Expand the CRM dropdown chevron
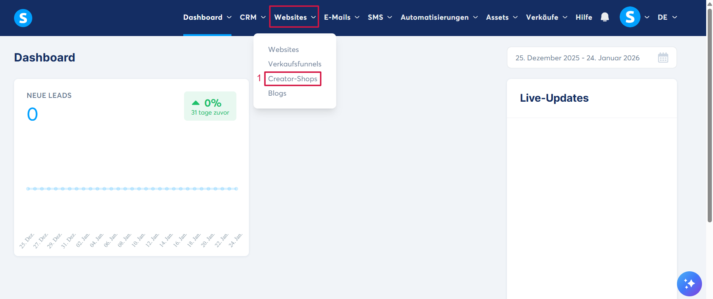Image resolution: width=713 pixels, height=299 pixels. click(263, 17)
